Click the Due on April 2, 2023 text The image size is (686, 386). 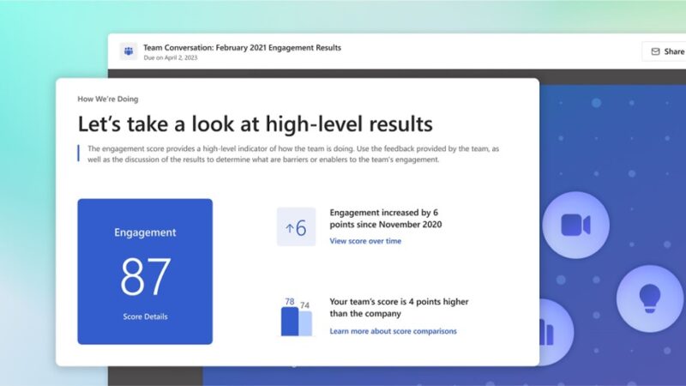click(170, 57)
